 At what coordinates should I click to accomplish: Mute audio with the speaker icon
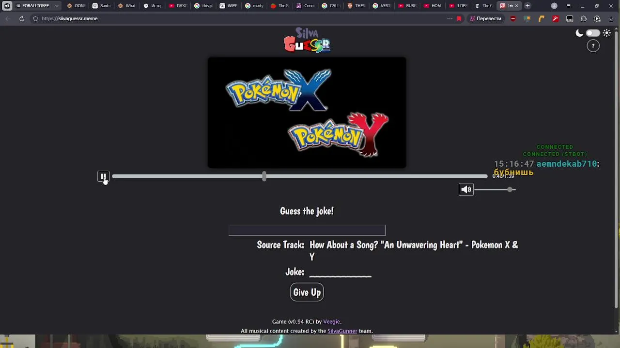click(x=466, y=189)
